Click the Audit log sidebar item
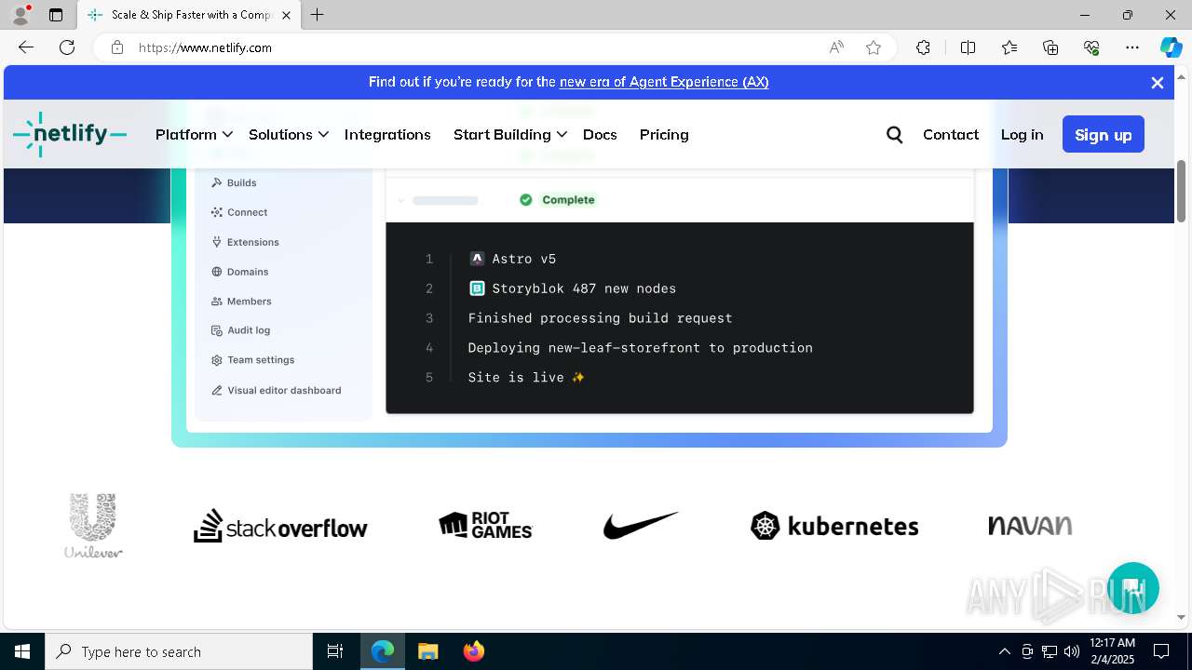This screenshot has height=670, width=1192. 240,330
